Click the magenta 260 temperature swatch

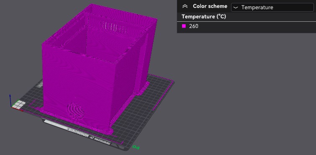184,26
